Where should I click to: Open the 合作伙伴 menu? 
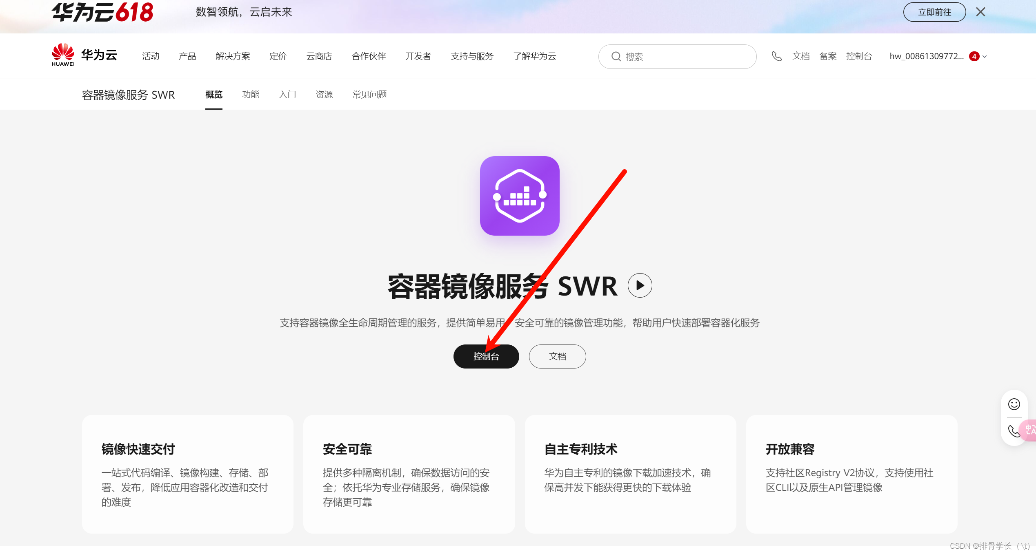coord(369,56)
